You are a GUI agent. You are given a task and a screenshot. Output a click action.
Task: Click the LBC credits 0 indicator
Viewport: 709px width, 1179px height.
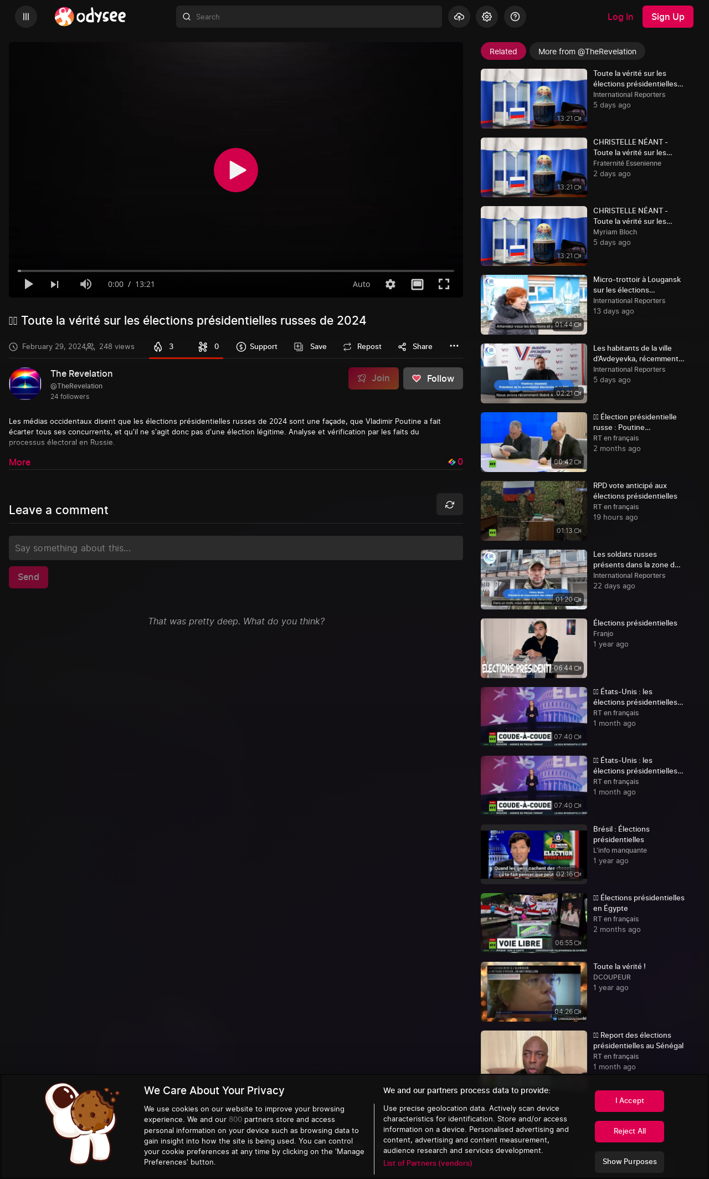coord(455,462)
